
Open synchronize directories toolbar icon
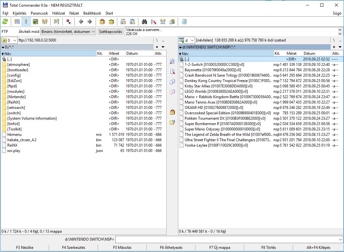[x=163, y=22]
